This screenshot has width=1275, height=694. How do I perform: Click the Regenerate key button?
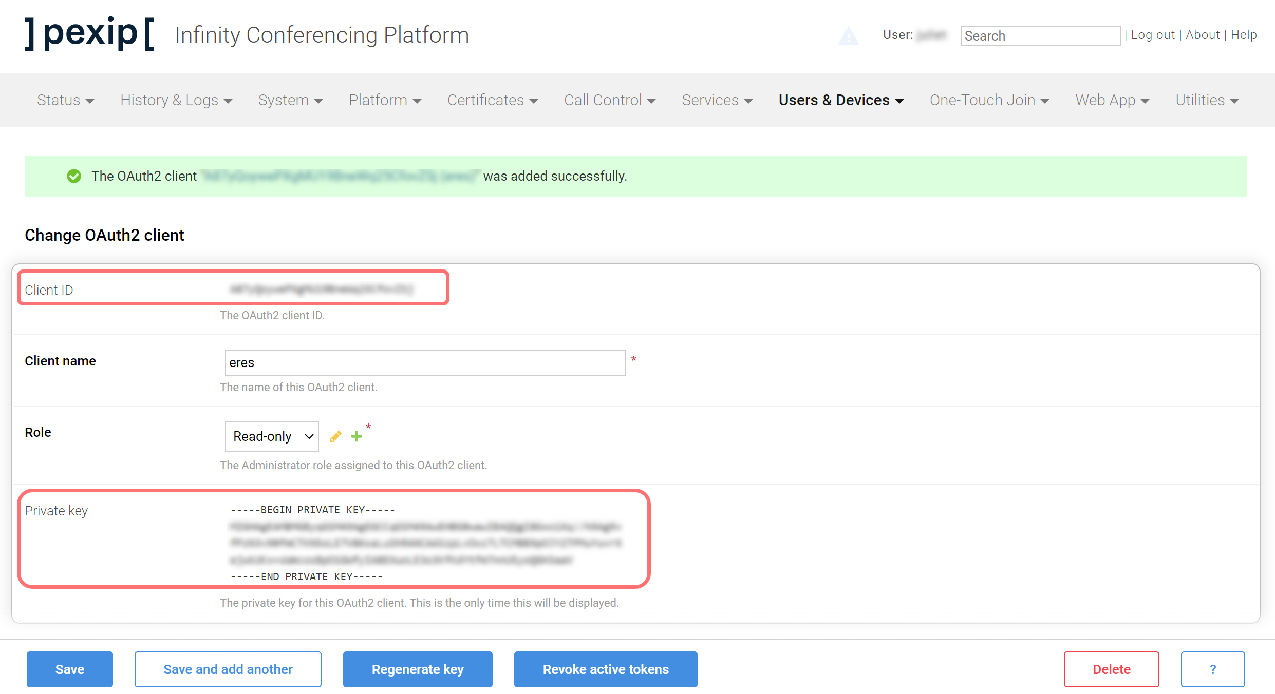(418, 669)
